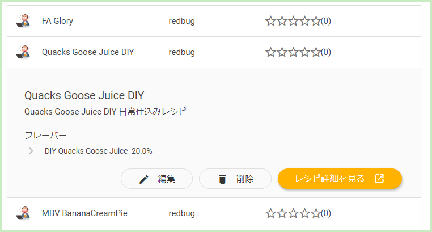The image size is (432, 232).
Task: Click the pencil icon in the edit button
Action: pos(143,179)
